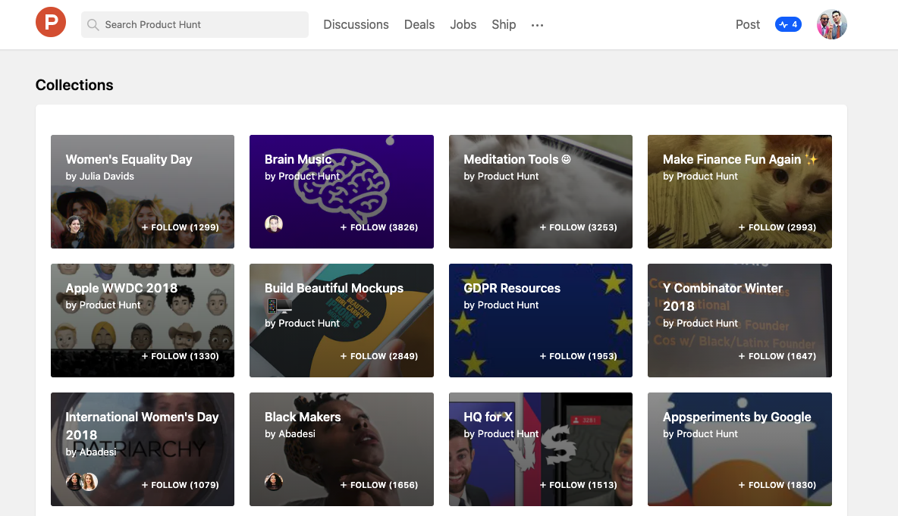Viewport: 898px width, 516px height.
Task: View curator avatar on Women's Equality Day
Action: (74, 224)
